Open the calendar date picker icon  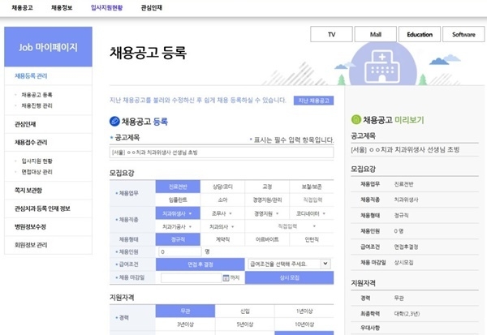226,277
